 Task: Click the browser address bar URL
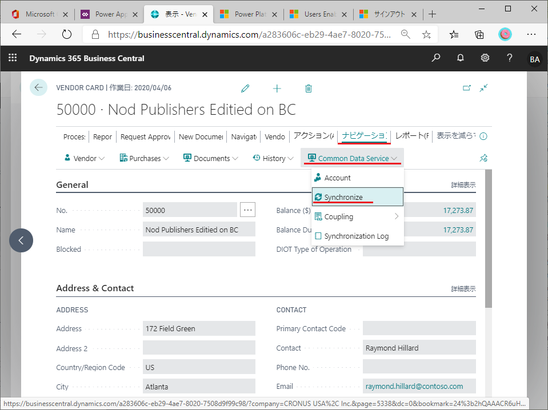249,34
